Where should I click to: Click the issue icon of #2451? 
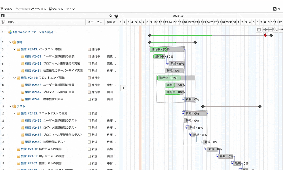23,57
